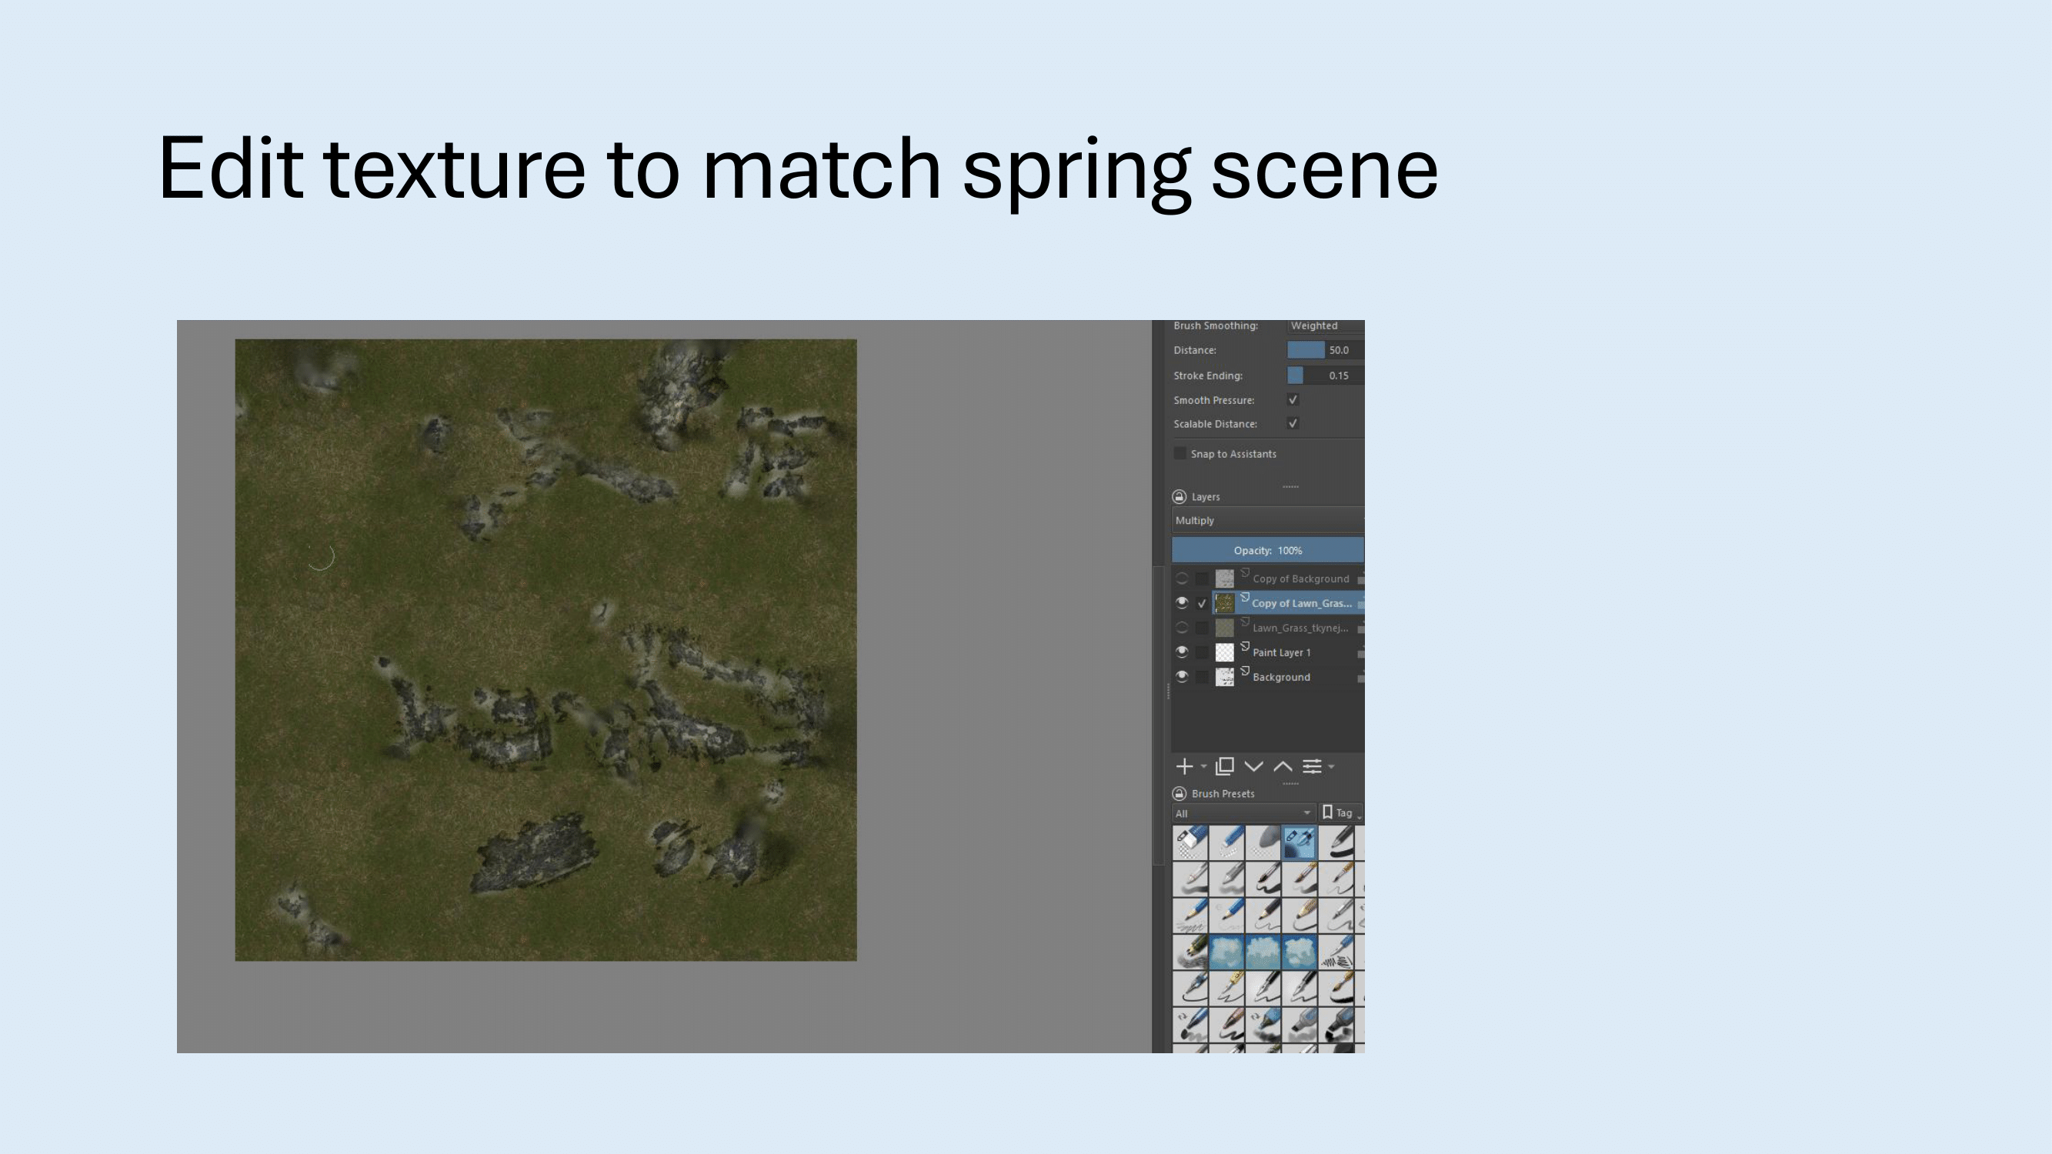Adjust the layer Opacity 100% slider
Screen dimensions: 2052x1154
pyautogui.click(x=1267, y=550)
